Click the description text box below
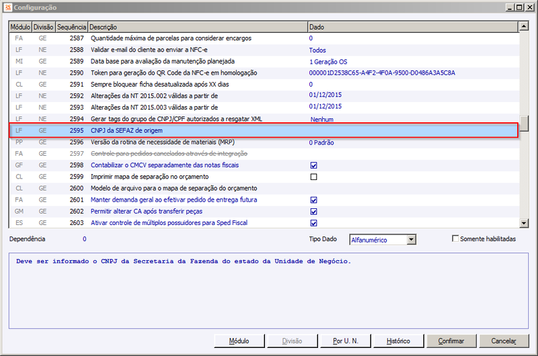 click(x=268, y=291)
